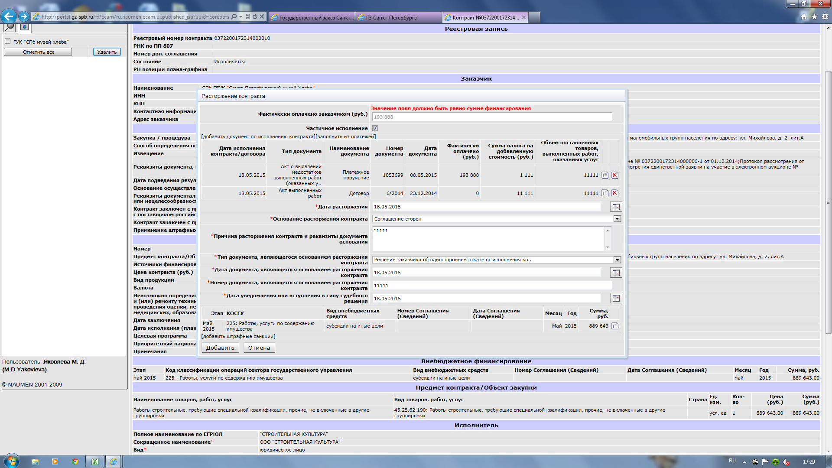The height and width of the screenshot is (468, 832).
Task: Open Chrome from the taskbar
Action: click(x=75, y=461)
